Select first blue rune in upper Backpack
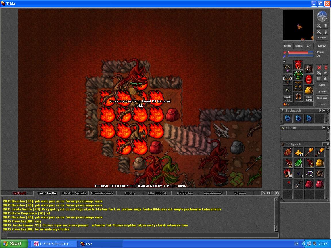 pyautogui.click(x=288, y=119)
